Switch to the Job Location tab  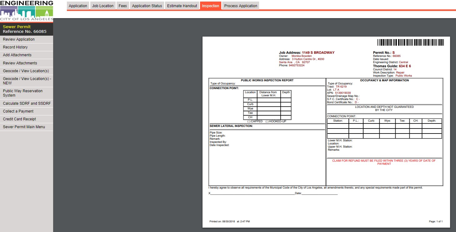click(x=103, y=6)
